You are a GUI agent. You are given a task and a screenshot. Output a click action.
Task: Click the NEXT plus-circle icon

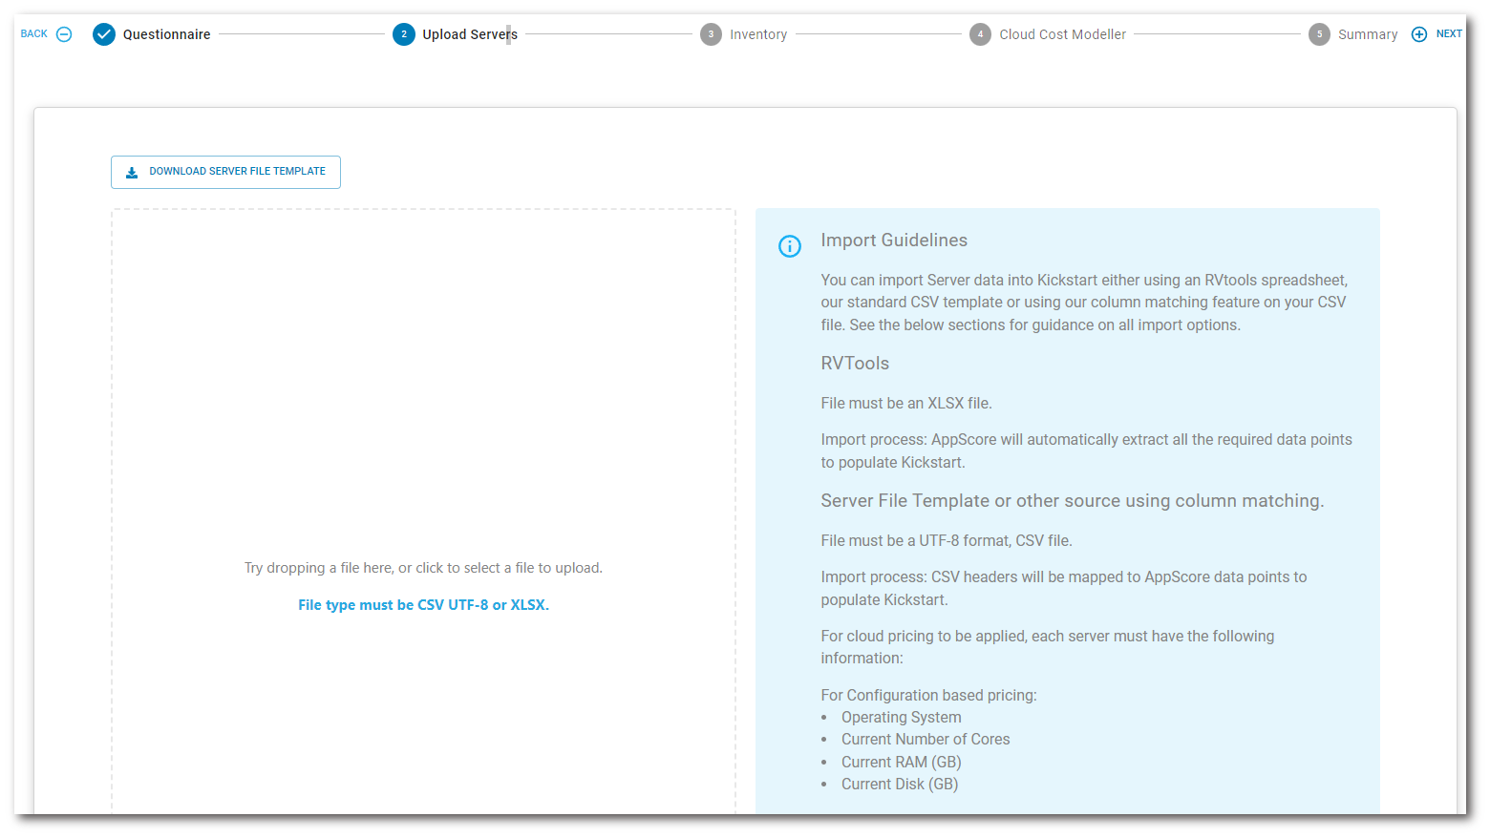coord(1419,34)
